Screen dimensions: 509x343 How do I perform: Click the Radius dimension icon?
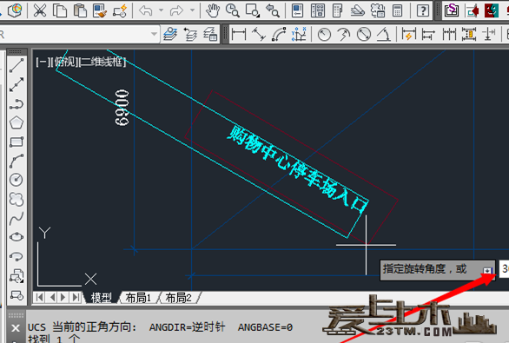324,34
